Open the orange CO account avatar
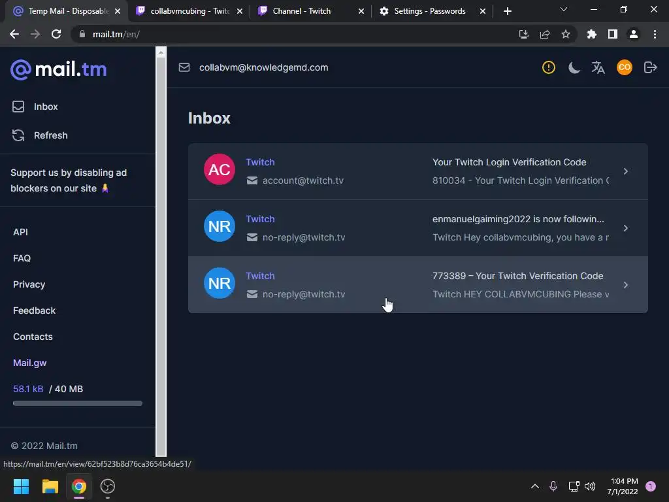 point(624,67)
